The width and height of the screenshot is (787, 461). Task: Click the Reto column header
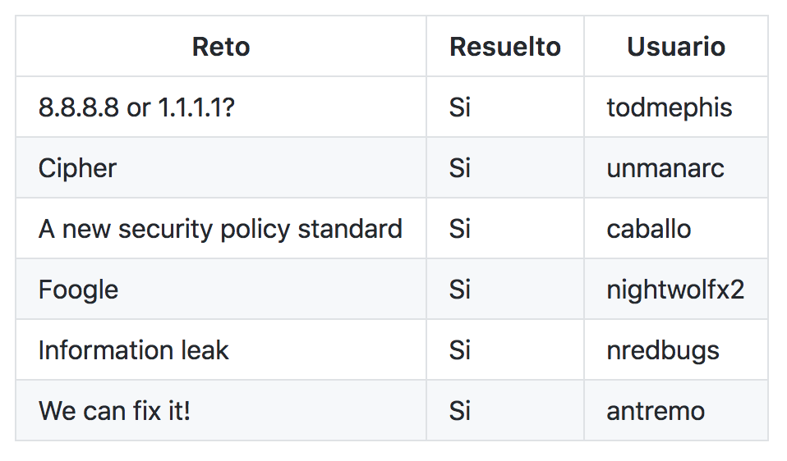coord(220,47)
